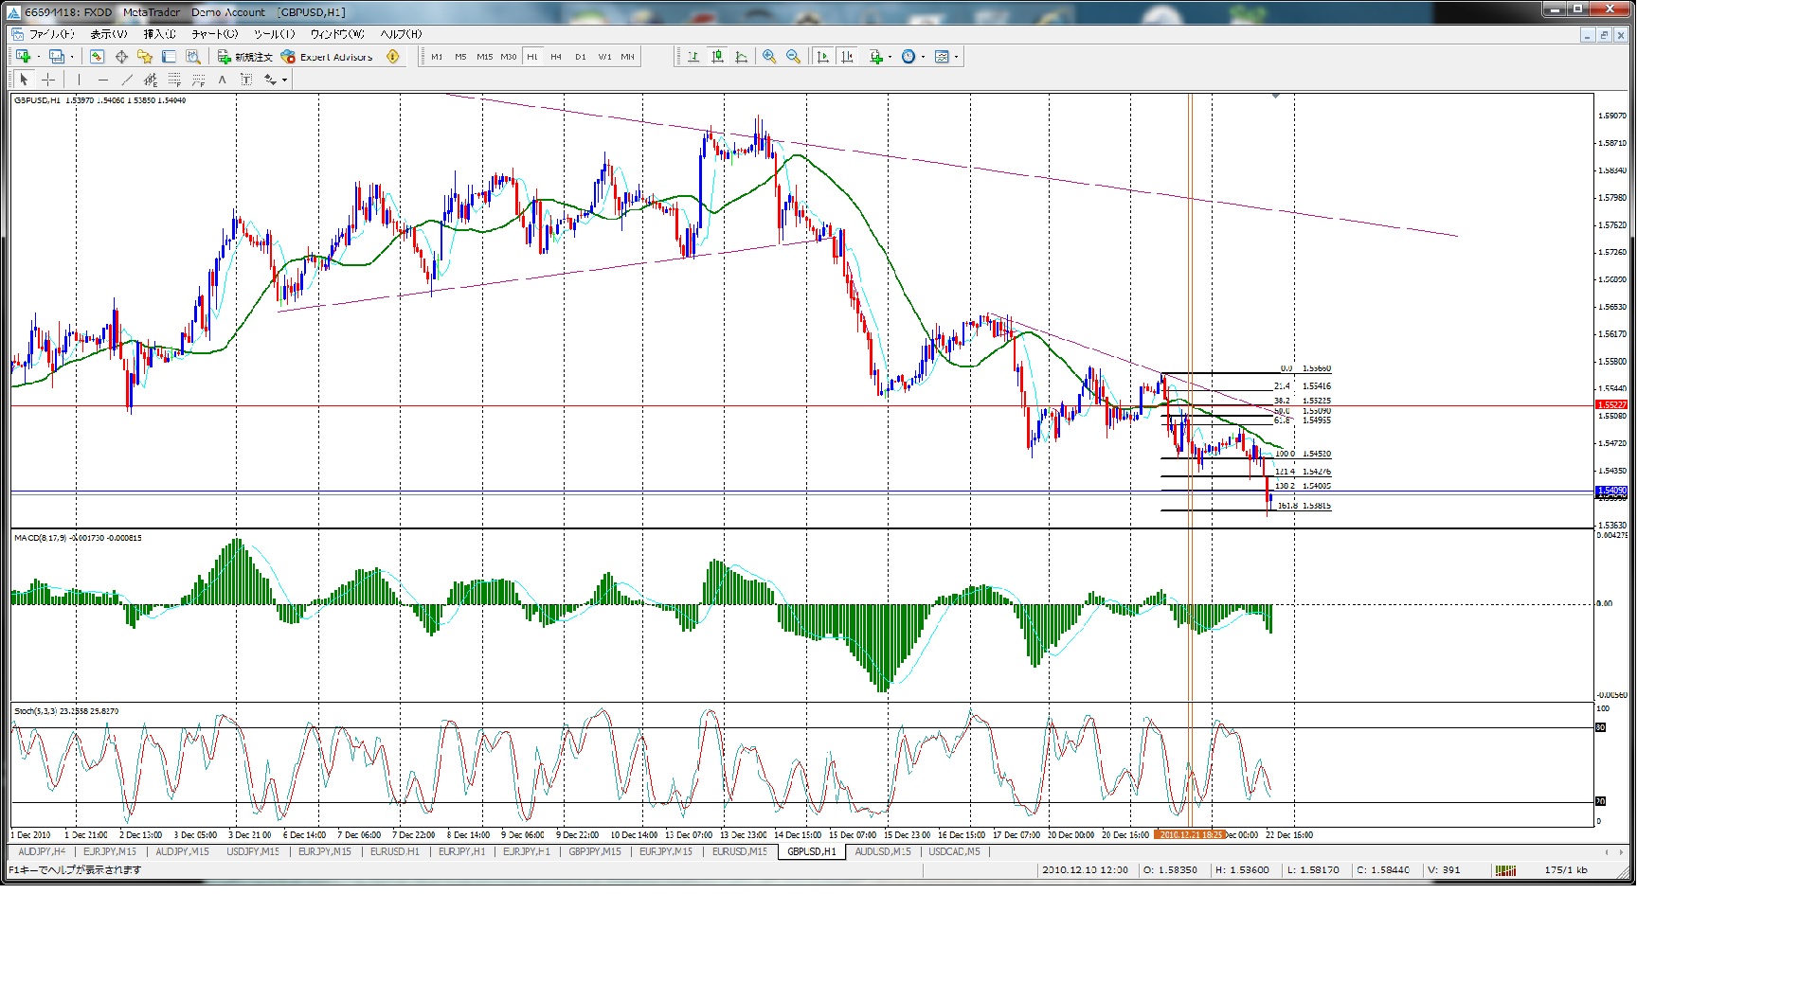Viewport: 1817px width, 983px height.
Task: Open the ツール(T) menu
Action: coord(275,34)
